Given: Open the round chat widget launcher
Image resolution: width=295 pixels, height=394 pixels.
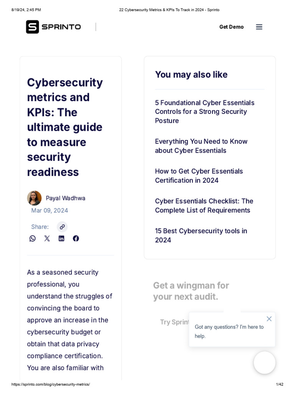Looking at the screenshot, I should pos(264,362).
